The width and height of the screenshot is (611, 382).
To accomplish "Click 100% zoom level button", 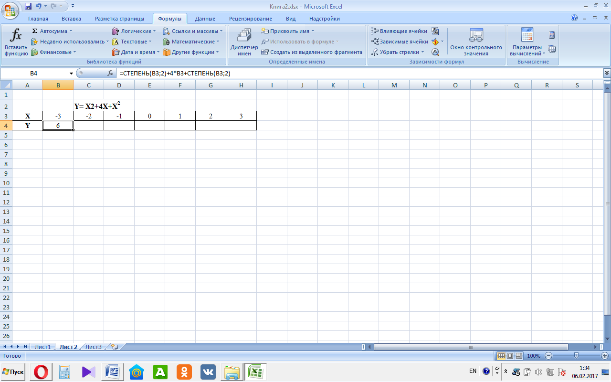I will pyautogui.click(x=534, y=356).
